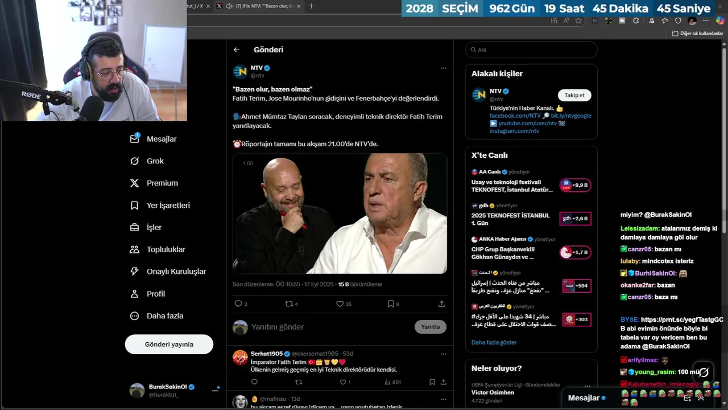The height and width of the screenshot is (410, 728).
Task: Click +9,9 B listener badge
Action: pos(576,185)
